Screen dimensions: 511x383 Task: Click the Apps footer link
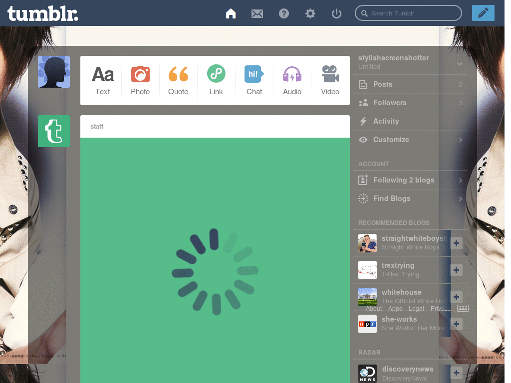click(x=395, y=308)
